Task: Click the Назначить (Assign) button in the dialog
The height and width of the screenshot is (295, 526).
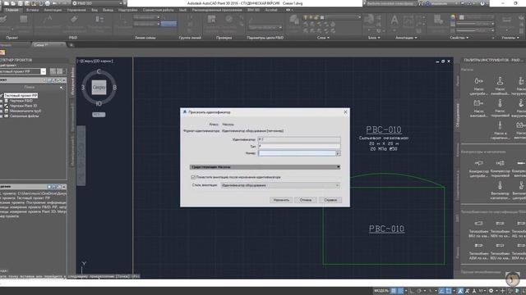Action: [281, 200]
